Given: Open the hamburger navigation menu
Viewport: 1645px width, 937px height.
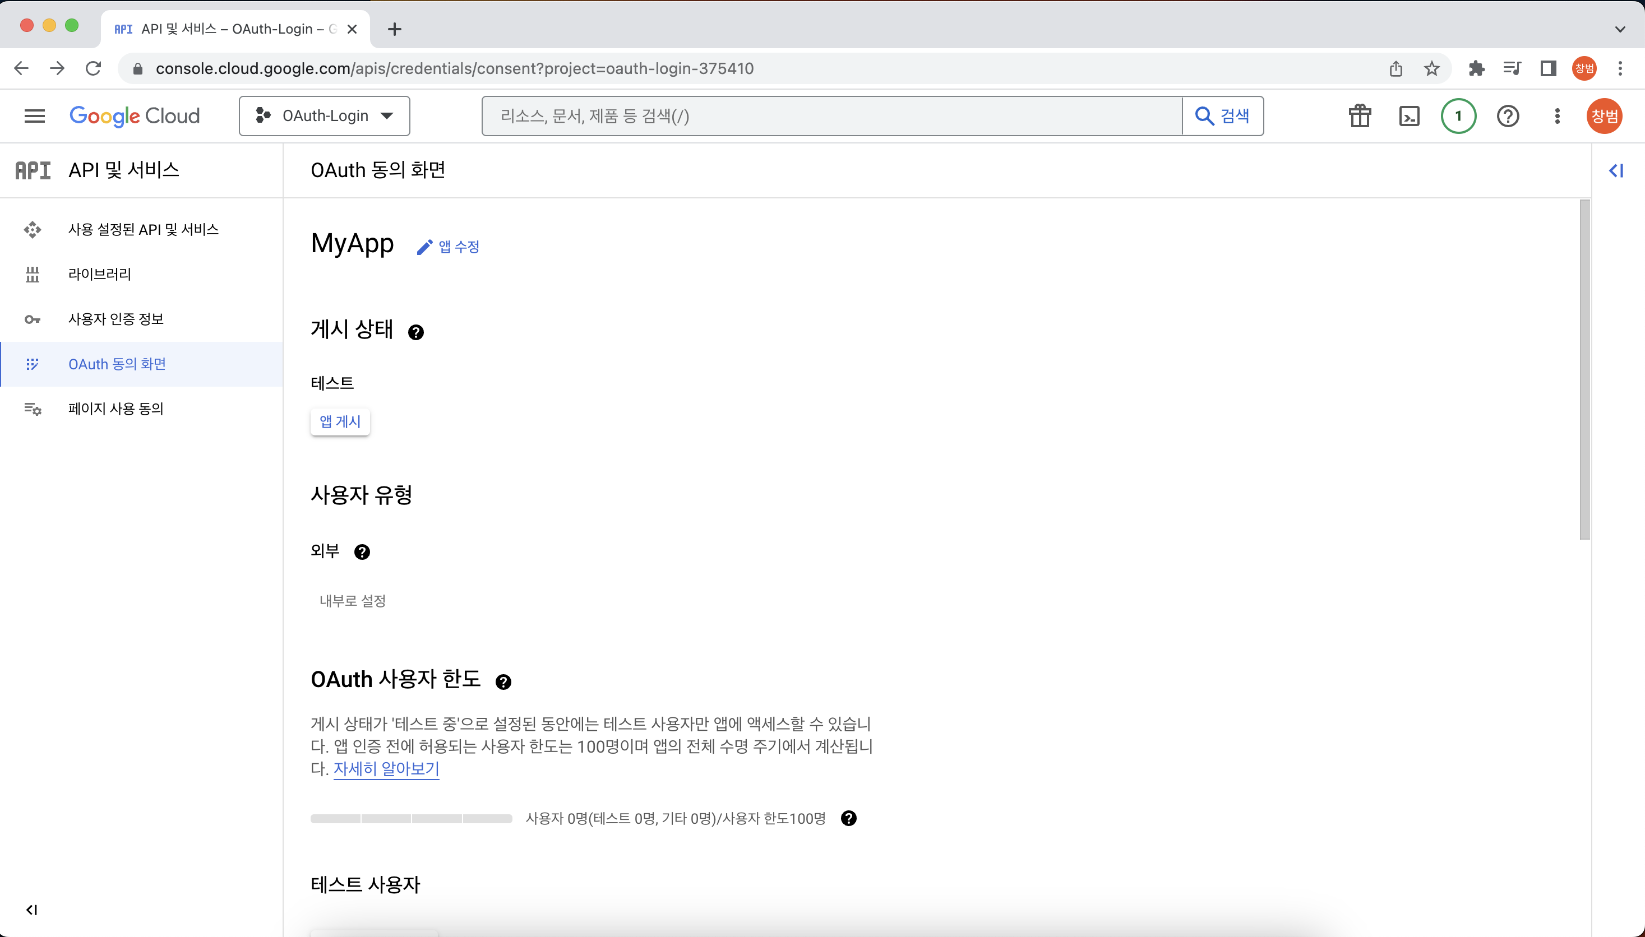Looking at the screenshot, I should (34, 116).
